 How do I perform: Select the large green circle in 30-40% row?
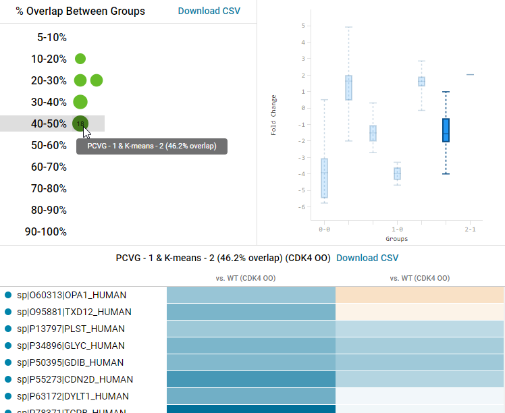point(80,102)
